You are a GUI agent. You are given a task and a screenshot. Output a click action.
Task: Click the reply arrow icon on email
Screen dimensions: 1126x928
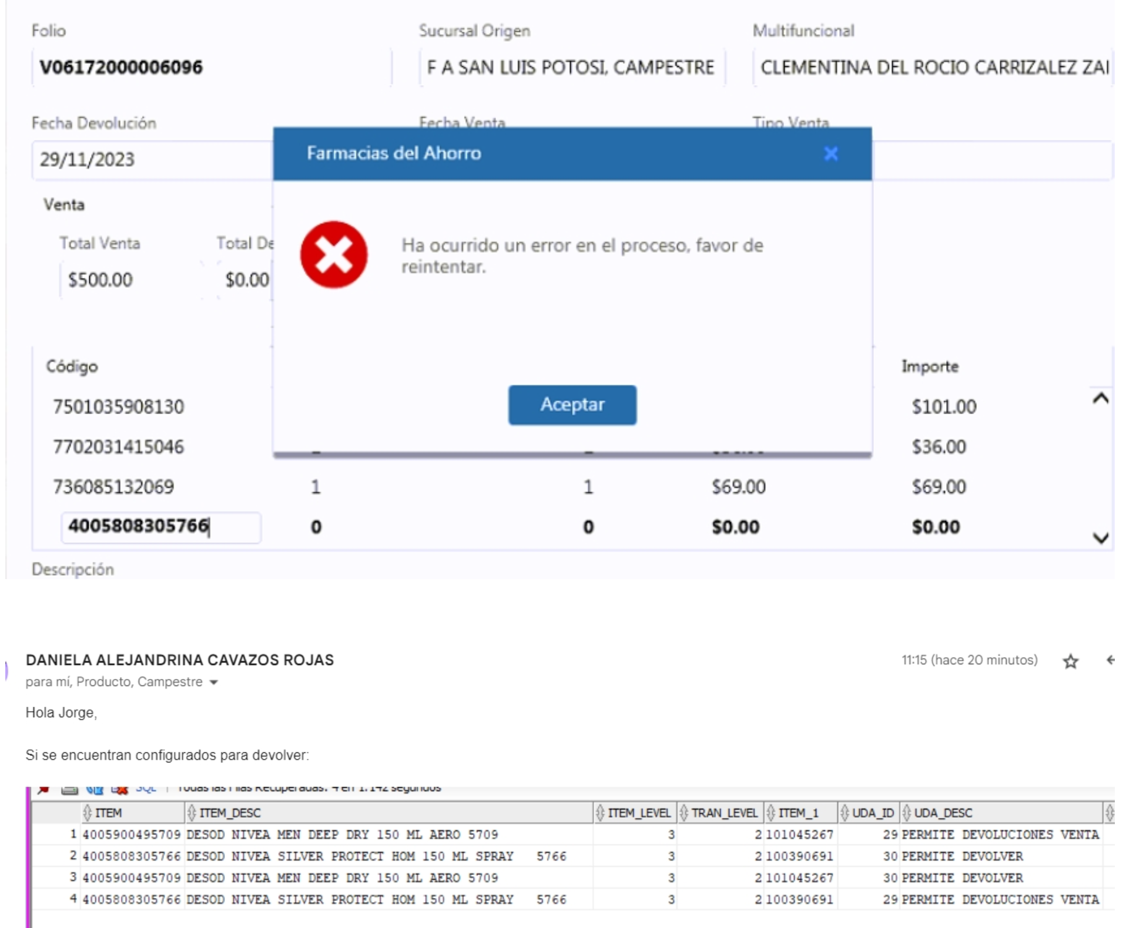pos(1110,660)
